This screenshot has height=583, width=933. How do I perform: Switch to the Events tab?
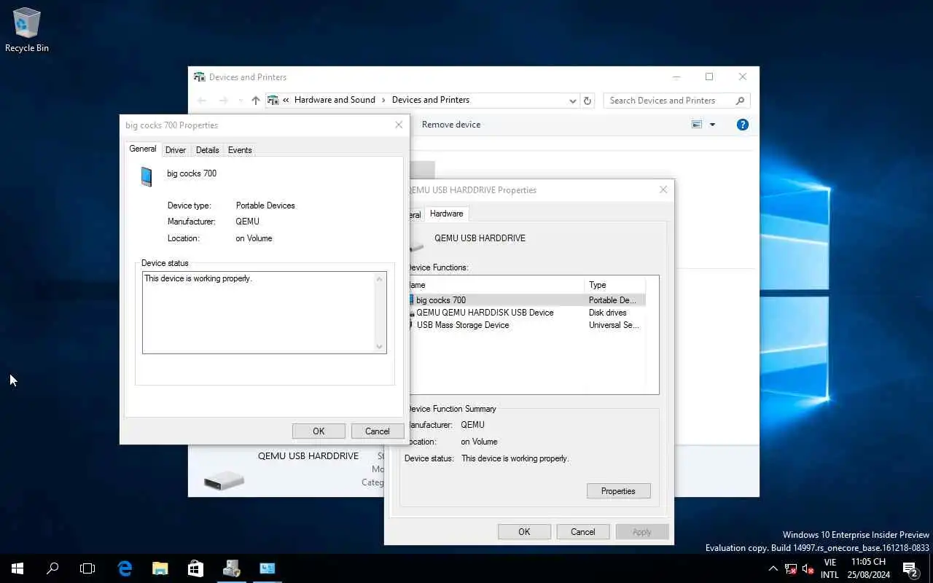pyautogui.click(x=240, y=149)
